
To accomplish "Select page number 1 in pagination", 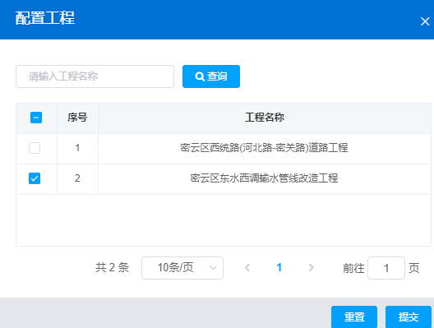I will click(279, 267).
